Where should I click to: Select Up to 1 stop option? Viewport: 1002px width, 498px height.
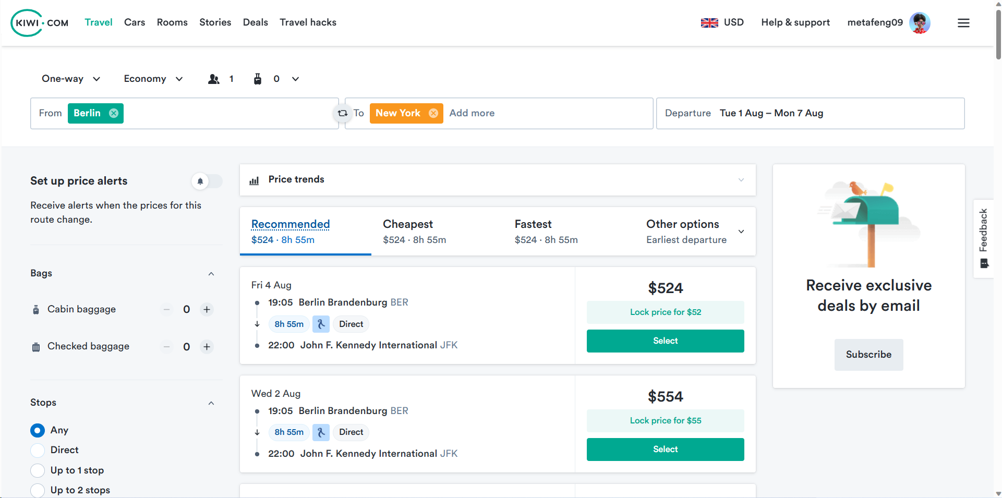(38, 470)
